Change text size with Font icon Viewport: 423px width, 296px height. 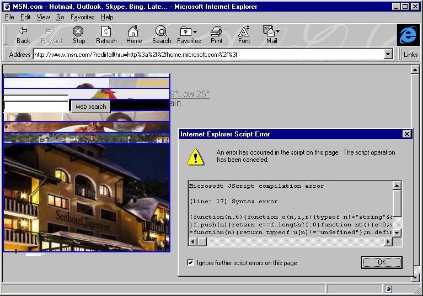tap(244, 34)
